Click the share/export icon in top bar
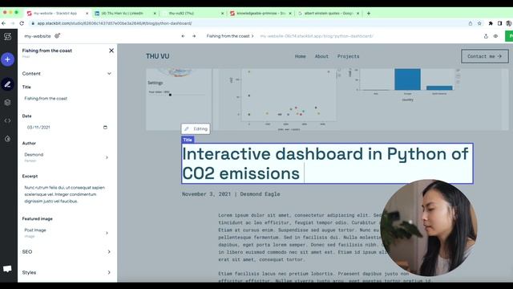Viewport: 513px width, 289px height. pos(486,36)
